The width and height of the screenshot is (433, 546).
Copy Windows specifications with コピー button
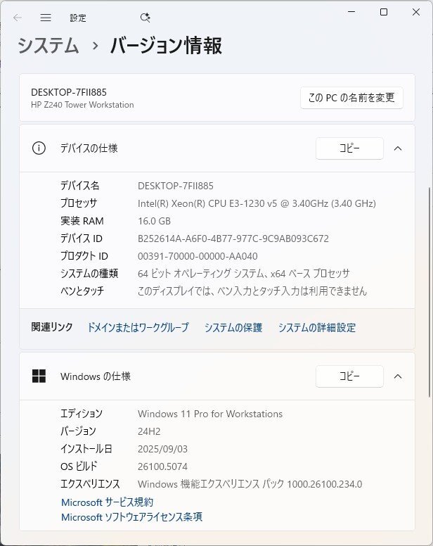pyautogui.click(x=349, y=376)
